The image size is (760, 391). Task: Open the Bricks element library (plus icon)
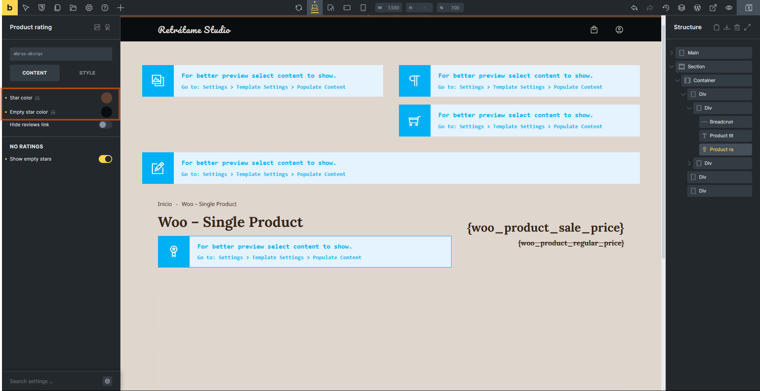coord(121,7)
